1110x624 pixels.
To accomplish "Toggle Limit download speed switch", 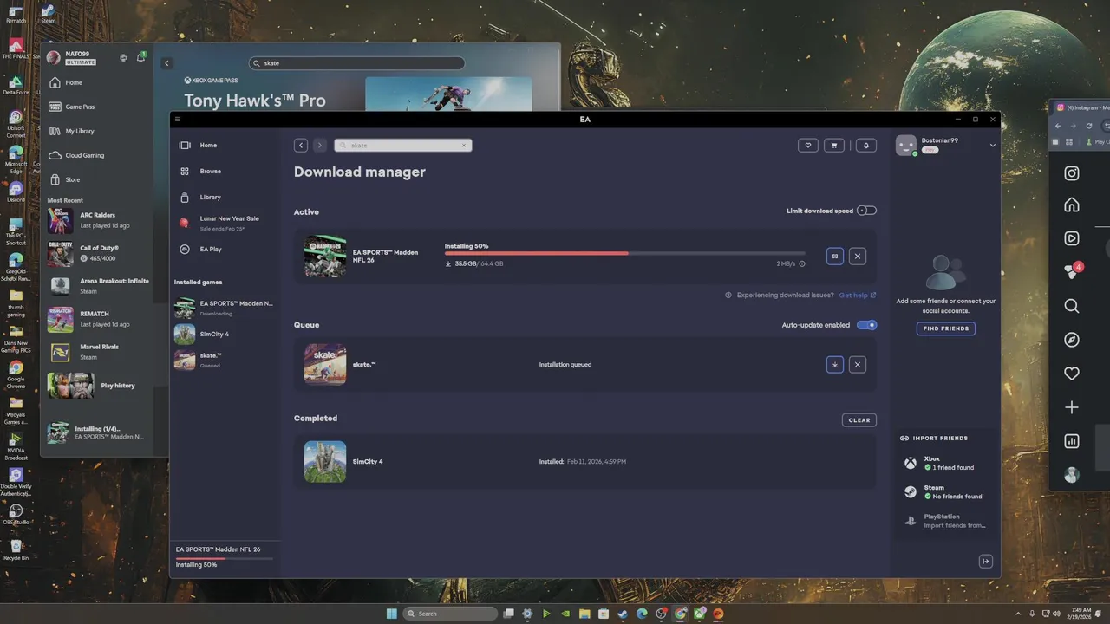I will click(x=866, y=211).
